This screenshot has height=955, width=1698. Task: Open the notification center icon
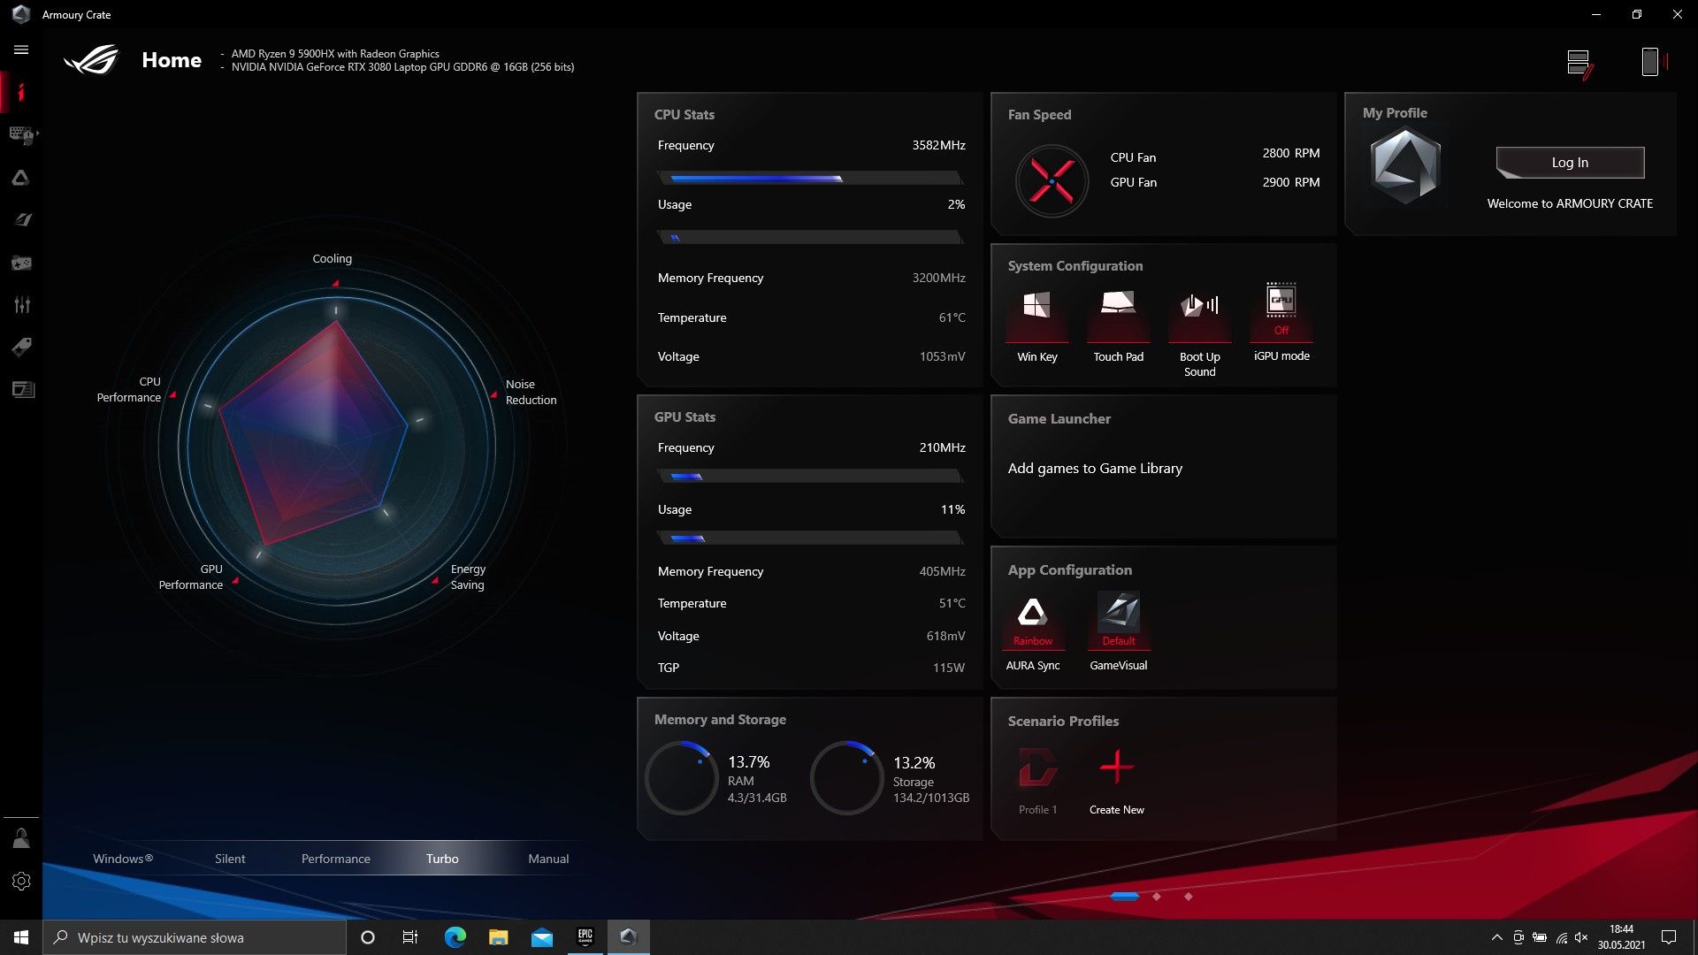(x=1669, y=937)
